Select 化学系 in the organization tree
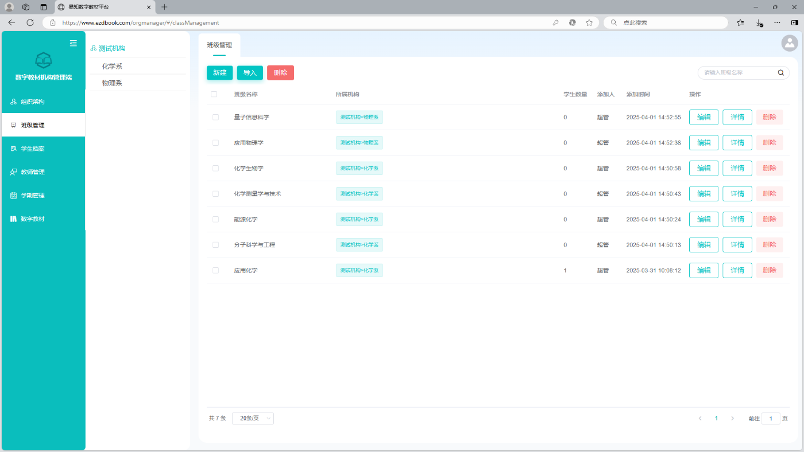Screen dimensions: 804x452 (112, 66)
